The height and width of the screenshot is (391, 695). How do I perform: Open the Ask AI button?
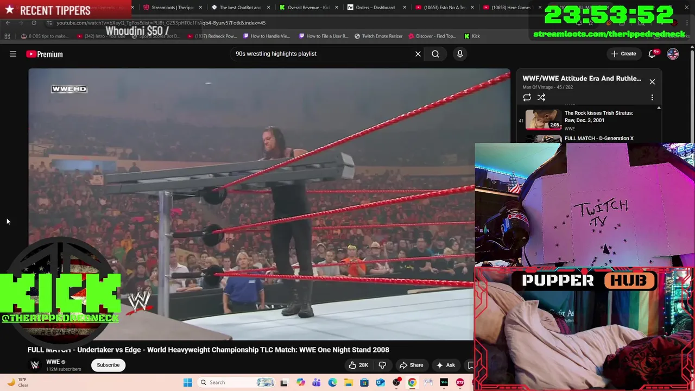point(446,365)
